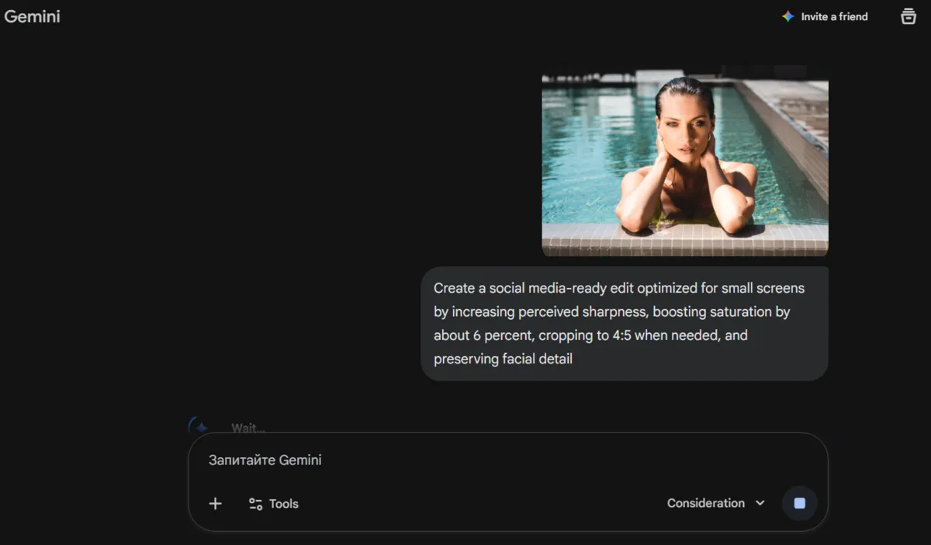
Task: Toggle Tools options in the input bar
Action: coord(273,503)
